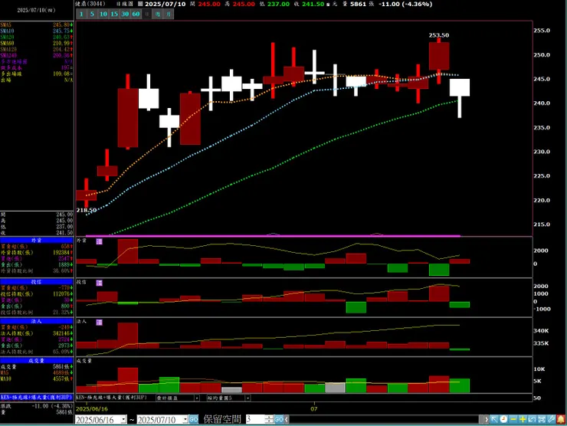Click the fit-screen icon in bottom toolbar

pos(541,419)
